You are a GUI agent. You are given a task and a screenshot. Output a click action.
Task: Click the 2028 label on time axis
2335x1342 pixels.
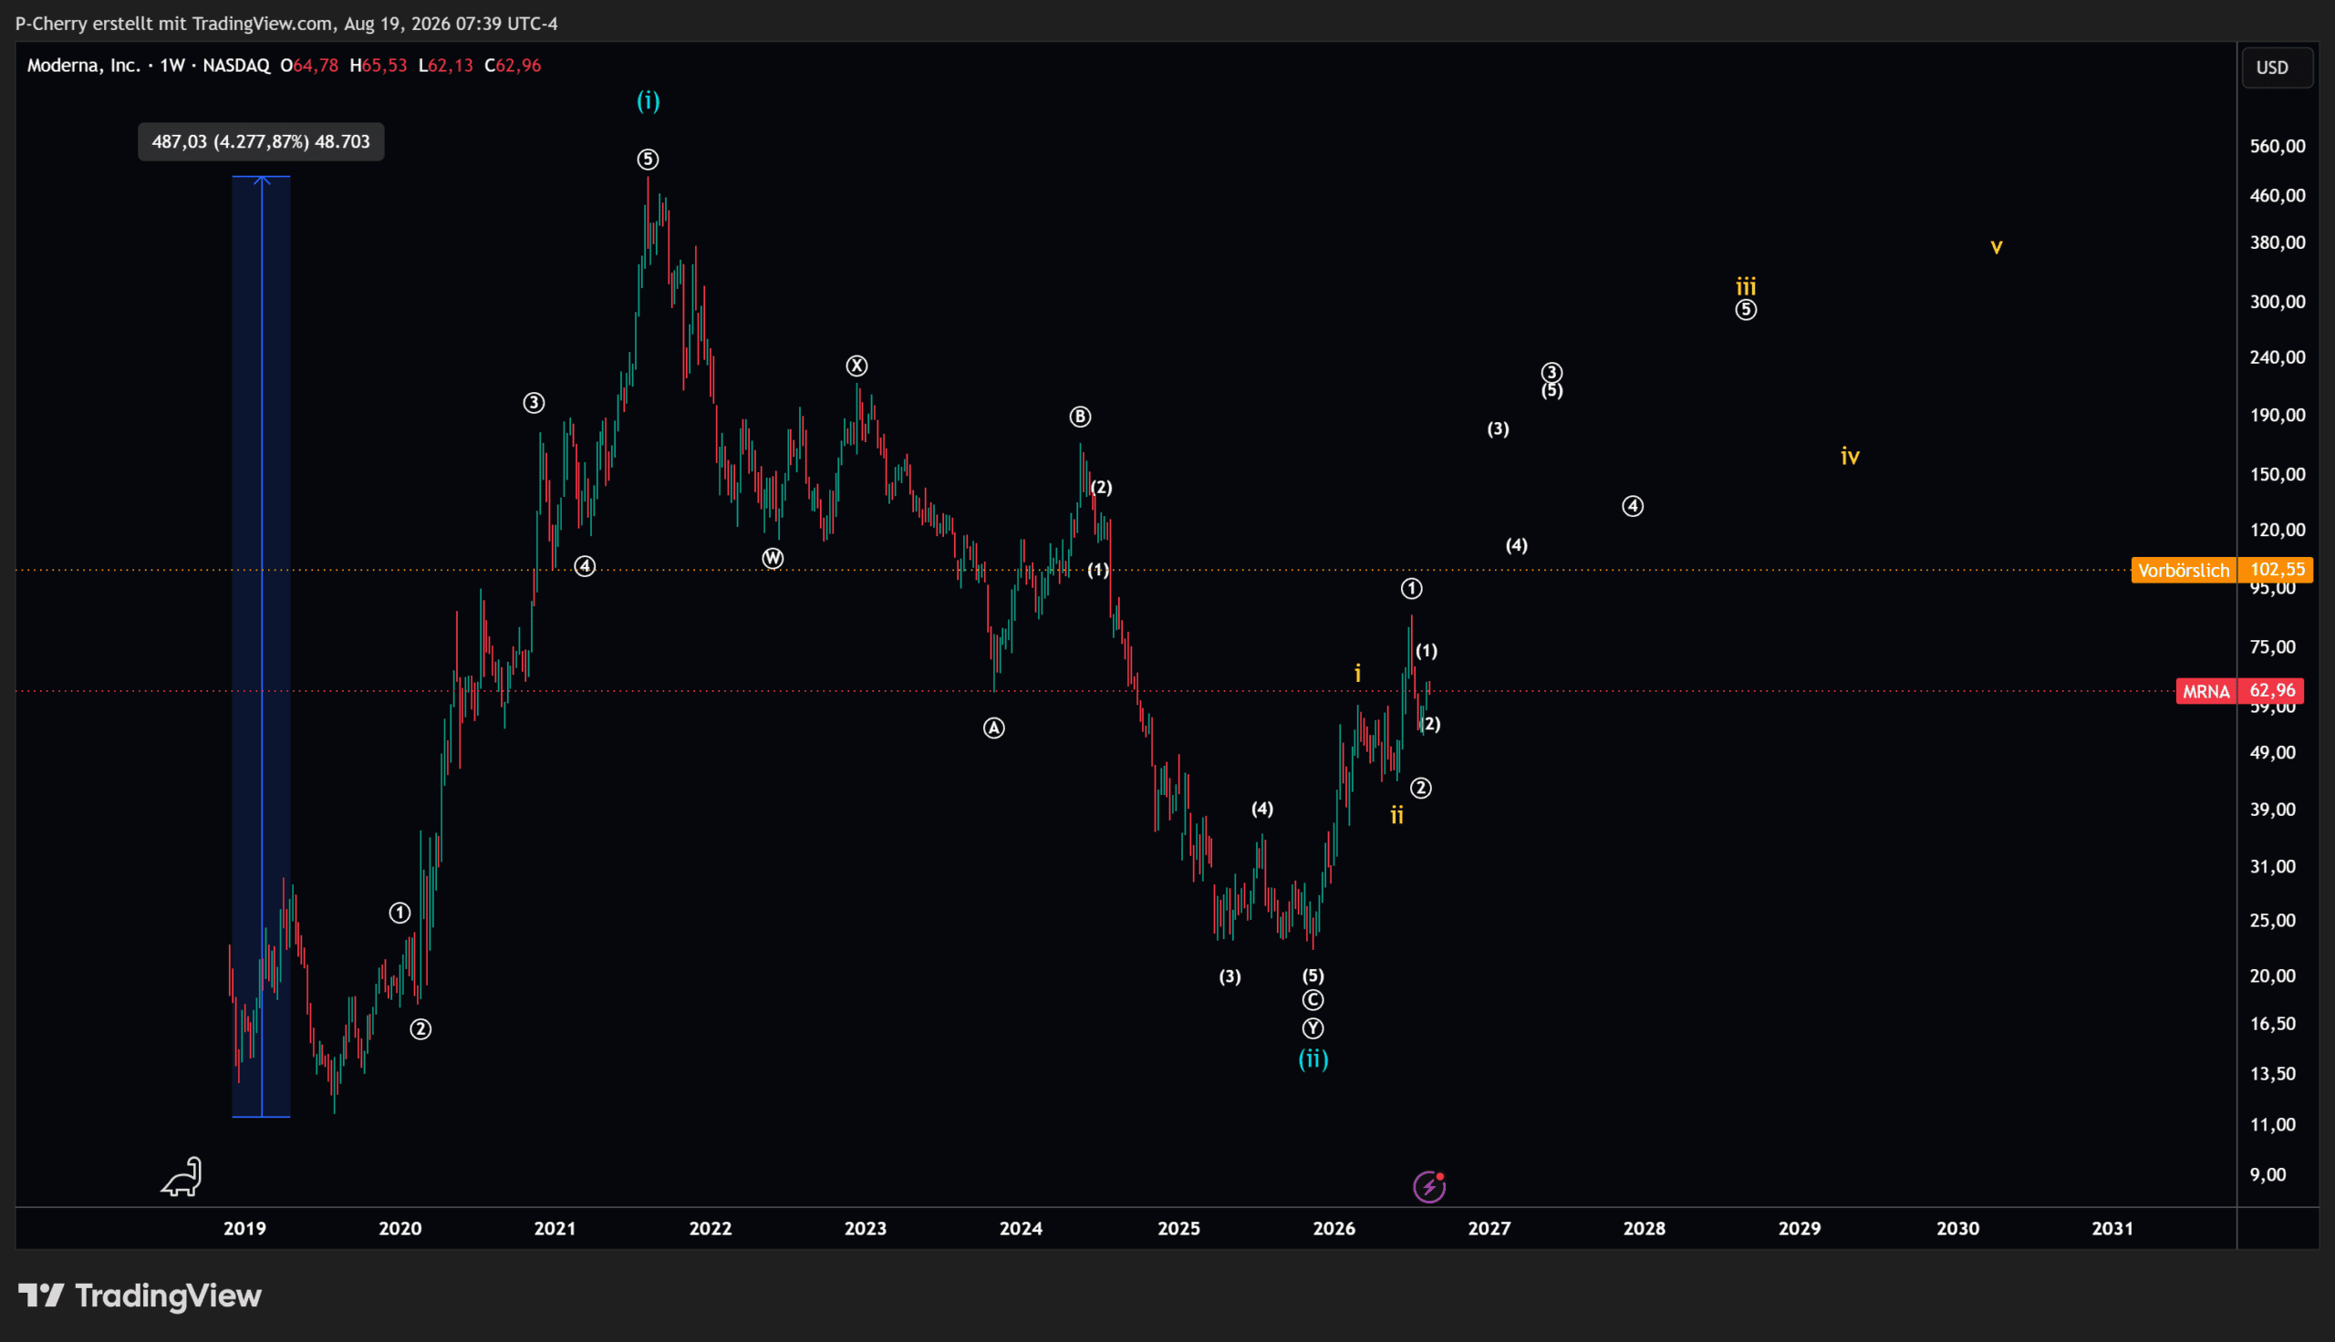tap(1645, 1229)
